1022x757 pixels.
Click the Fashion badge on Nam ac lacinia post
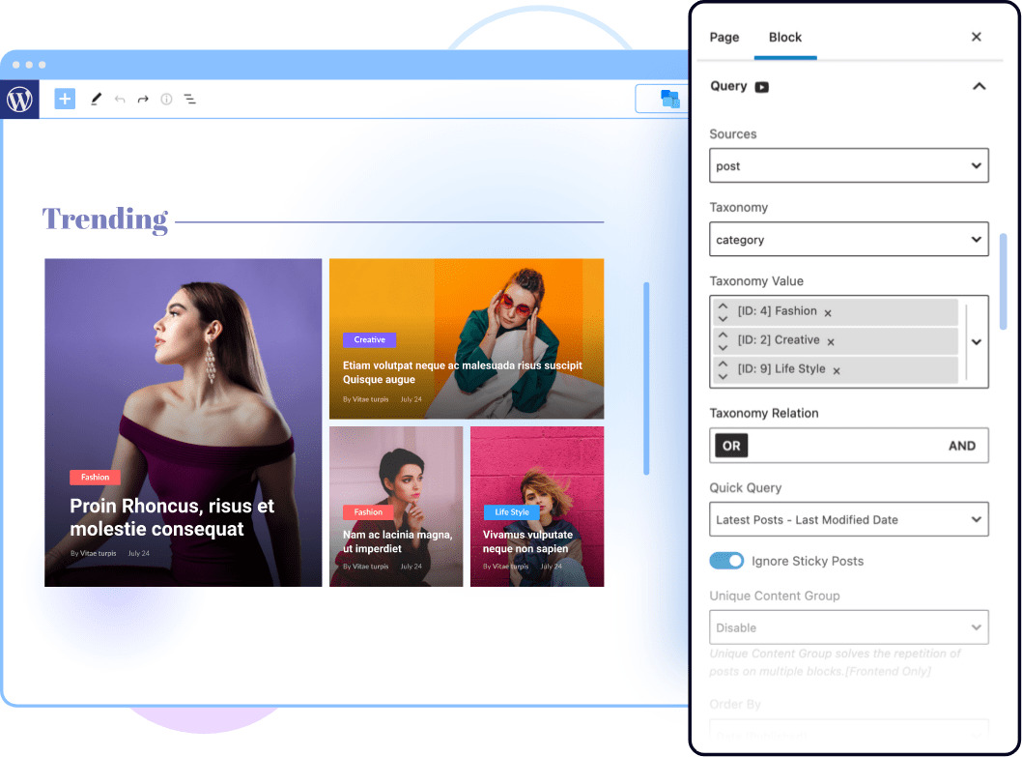[368, 512]
